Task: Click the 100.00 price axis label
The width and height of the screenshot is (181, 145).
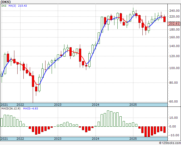Action: (174, 68)
